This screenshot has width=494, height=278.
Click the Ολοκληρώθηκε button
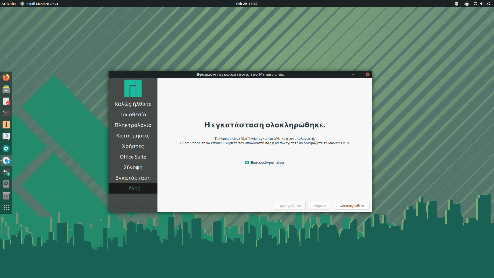(352, 206)
